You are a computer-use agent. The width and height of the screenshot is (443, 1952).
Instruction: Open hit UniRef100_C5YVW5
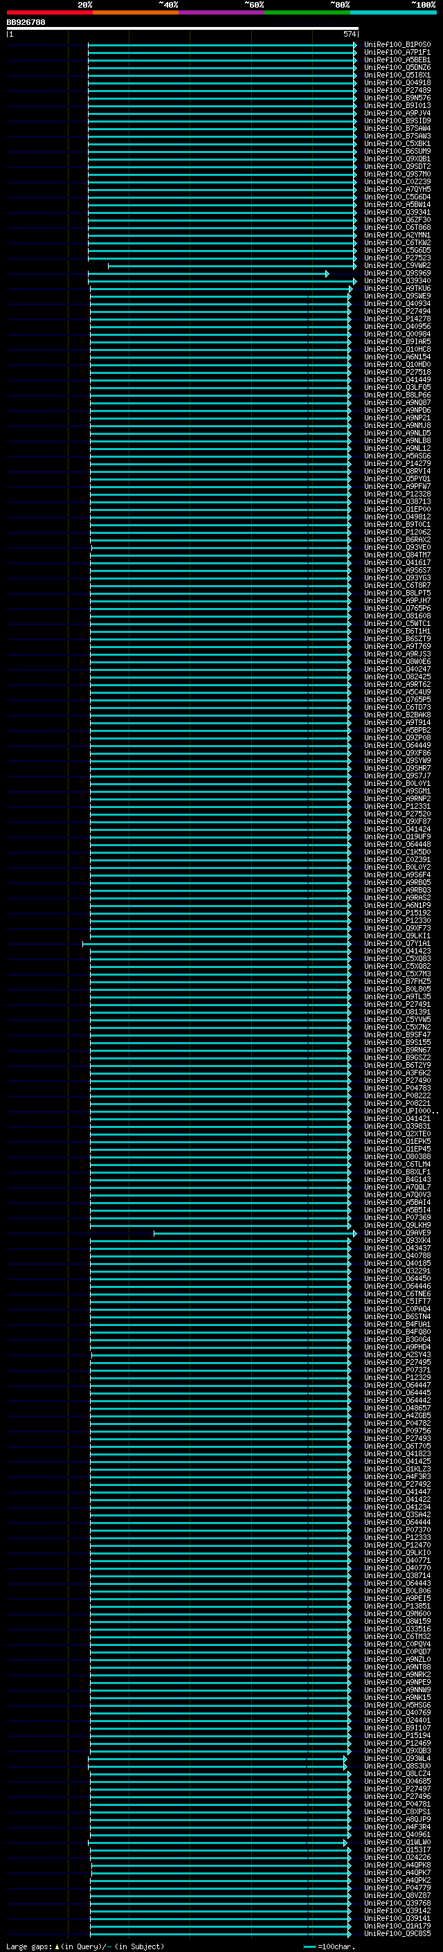point(397,1019)
